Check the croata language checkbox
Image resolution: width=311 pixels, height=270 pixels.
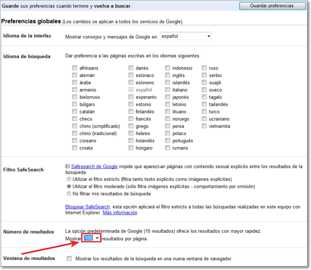pos(75,148)
